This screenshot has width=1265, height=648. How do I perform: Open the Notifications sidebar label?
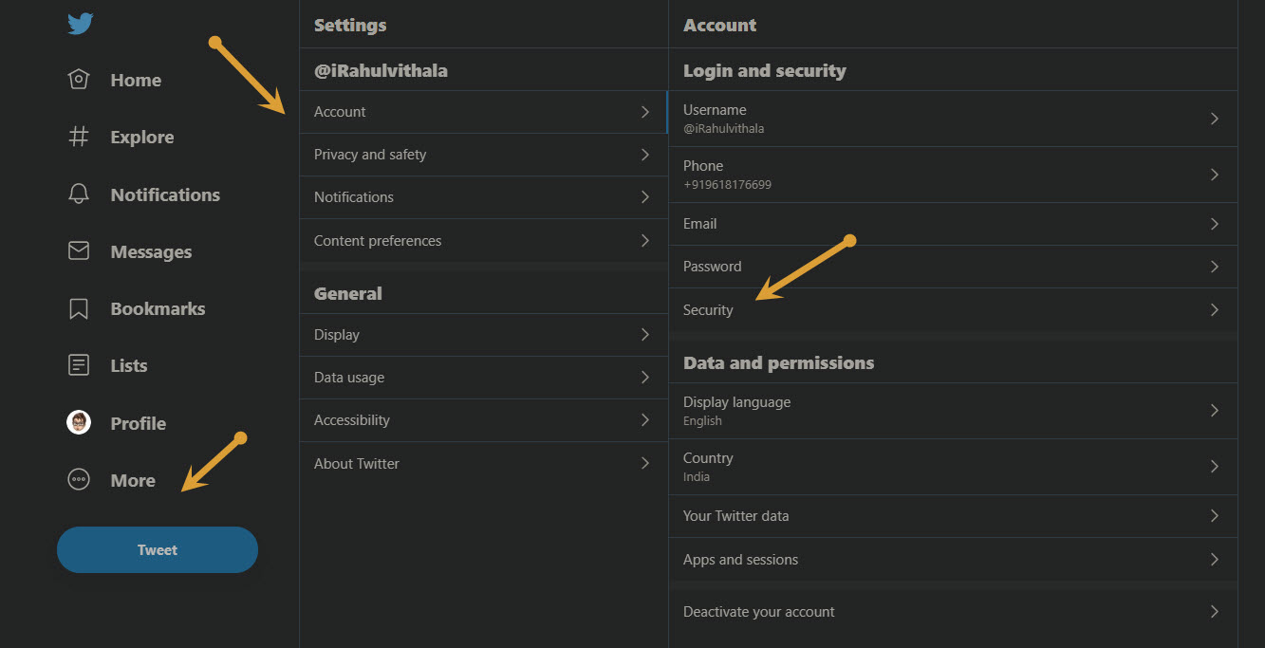point(165,194)
